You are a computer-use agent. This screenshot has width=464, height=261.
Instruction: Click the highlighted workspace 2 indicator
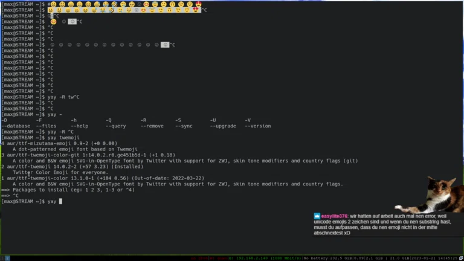coord(7,258)
